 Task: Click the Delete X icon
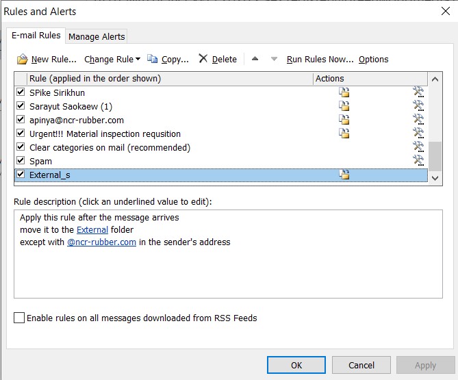[x=203, y=59]
